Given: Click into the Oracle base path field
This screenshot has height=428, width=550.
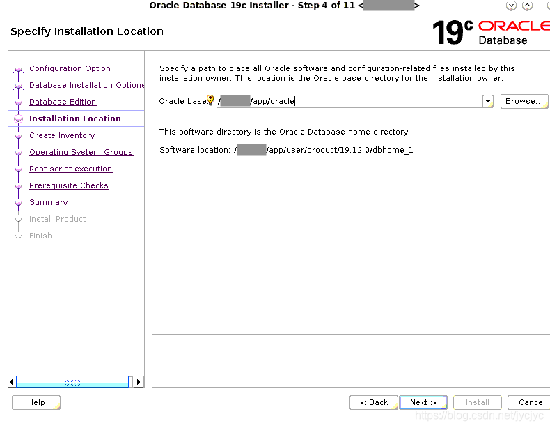Looking at the screenshot, I should click(349, 102).
